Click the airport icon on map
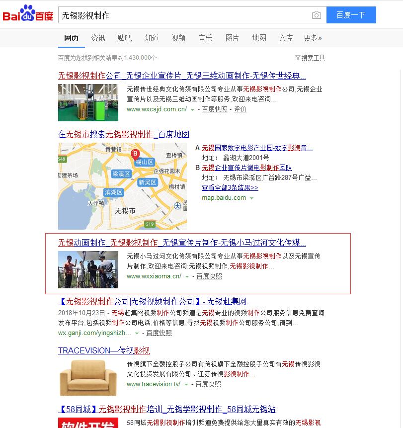Image resolution: width=403 pixels, height=428 pixels. (177, 206)
